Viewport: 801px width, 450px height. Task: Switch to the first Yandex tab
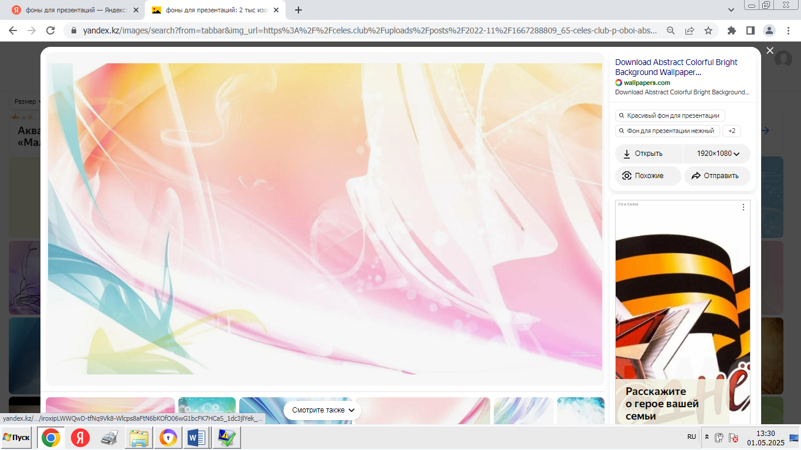pyautogui.click(x=76, y=10)
